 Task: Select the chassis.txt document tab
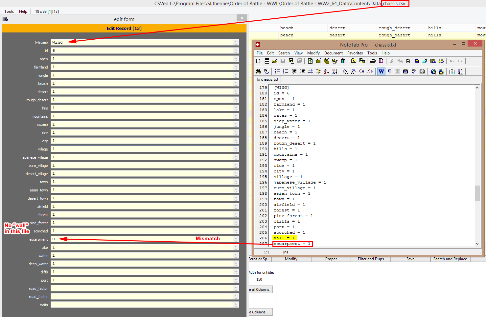[268, 79]
